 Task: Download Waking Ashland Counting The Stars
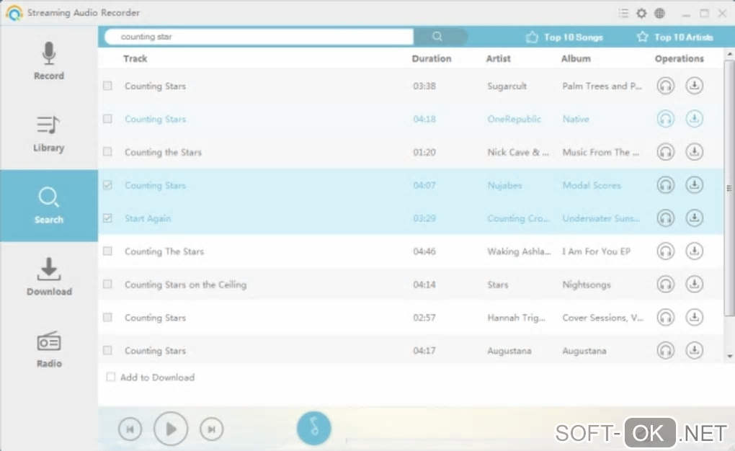(694, 251)
